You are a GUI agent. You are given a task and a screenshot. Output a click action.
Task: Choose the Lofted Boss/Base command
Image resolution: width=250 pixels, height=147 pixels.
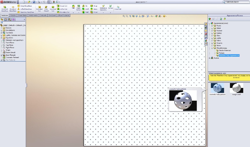point(25,9)
